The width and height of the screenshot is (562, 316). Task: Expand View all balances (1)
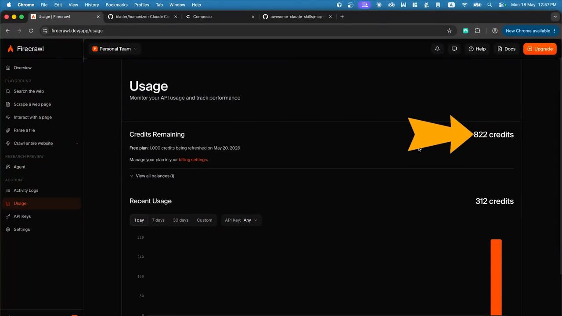(152, 176)
